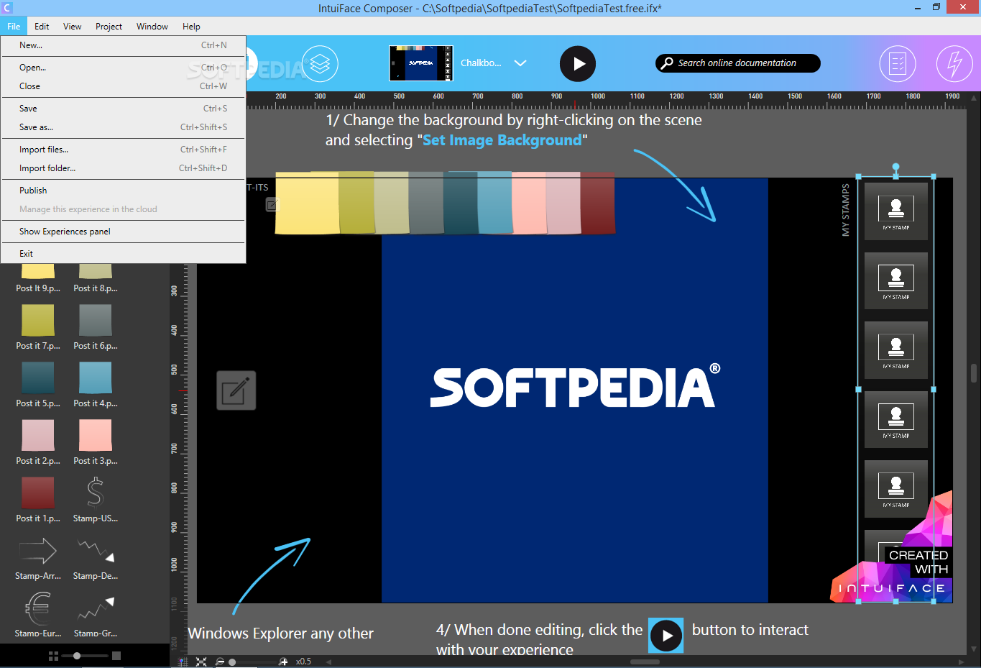Open the File menu
This screenshot has height=668, width=981.
point(14,27)
